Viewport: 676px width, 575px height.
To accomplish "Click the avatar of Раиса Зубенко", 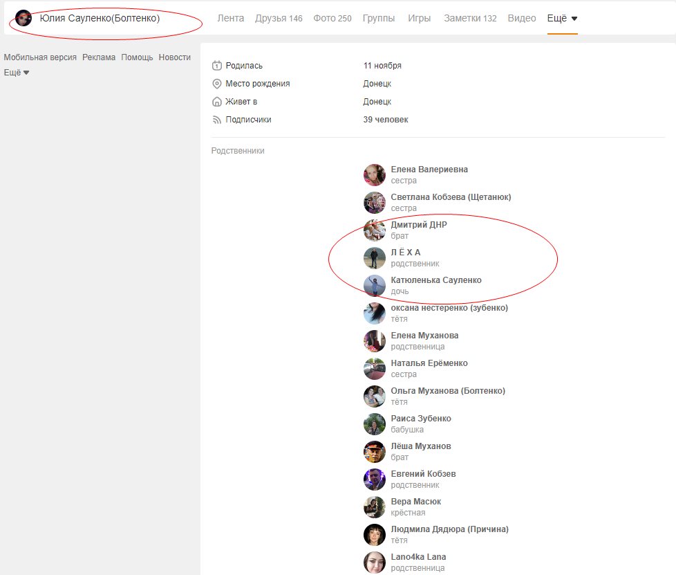I will click(374, 424).
